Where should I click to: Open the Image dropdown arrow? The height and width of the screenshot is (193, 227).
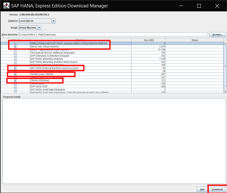point(39,27)
